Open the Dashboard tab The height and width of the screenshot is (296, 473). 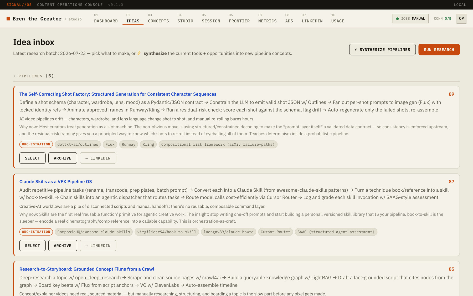(x=106, y=18)
